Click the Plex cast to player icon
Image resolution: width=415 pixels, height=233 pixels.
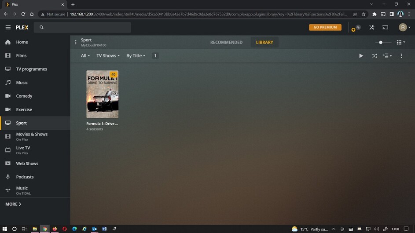(x=385, y=27)
